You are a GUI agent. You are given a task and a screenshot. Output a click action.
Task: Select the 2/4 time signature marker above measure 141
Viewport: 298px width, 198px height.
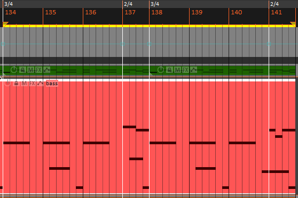click(275, 4)
